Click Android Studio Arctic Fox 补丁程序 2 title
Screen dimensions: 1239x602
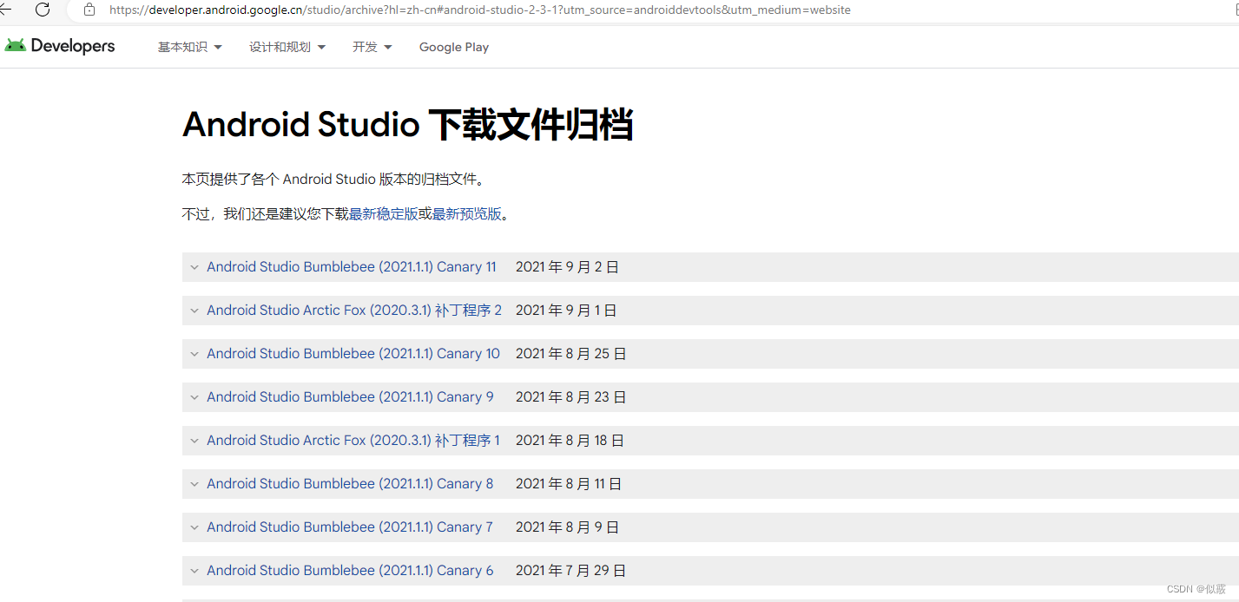[354, 311]
